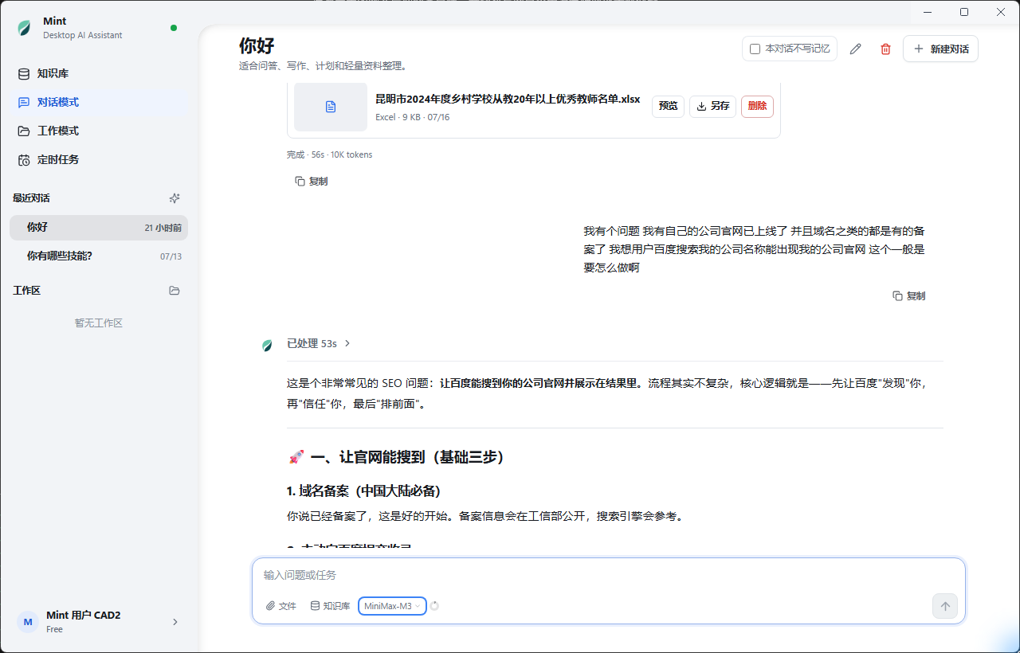Start a 新建对话
1020x653 pixels.
pyautogui.click(x=940, y=49)
